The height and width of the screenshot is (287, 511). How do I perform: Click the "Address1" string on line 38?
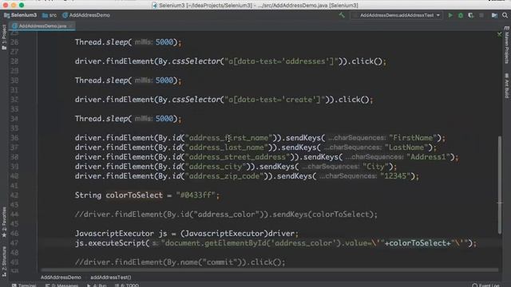428,157
